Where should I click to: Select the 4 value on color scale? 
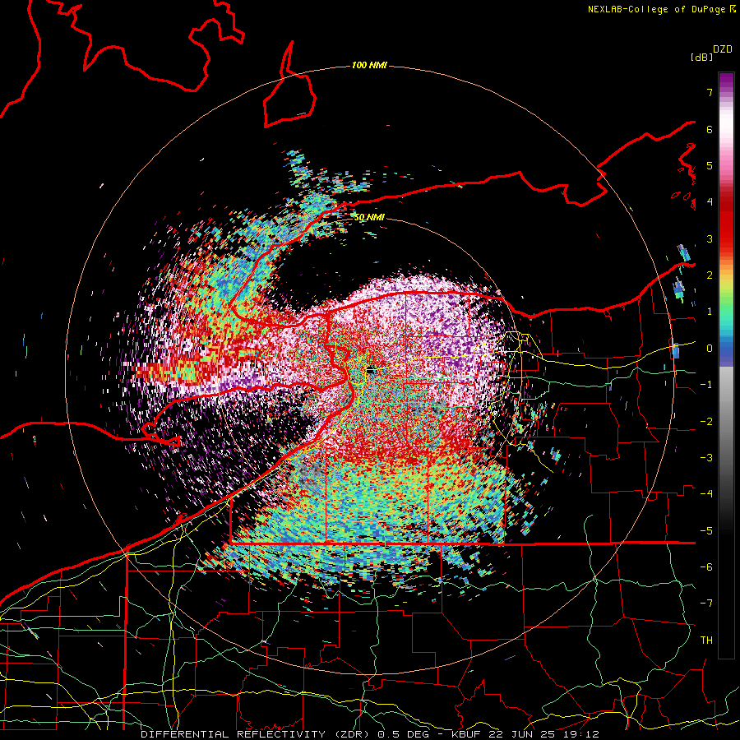tap(710, 202)
